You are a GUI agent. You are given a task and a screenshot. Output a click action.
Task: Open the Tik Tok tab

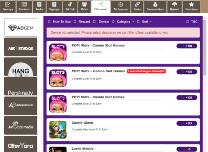(70, 7)
